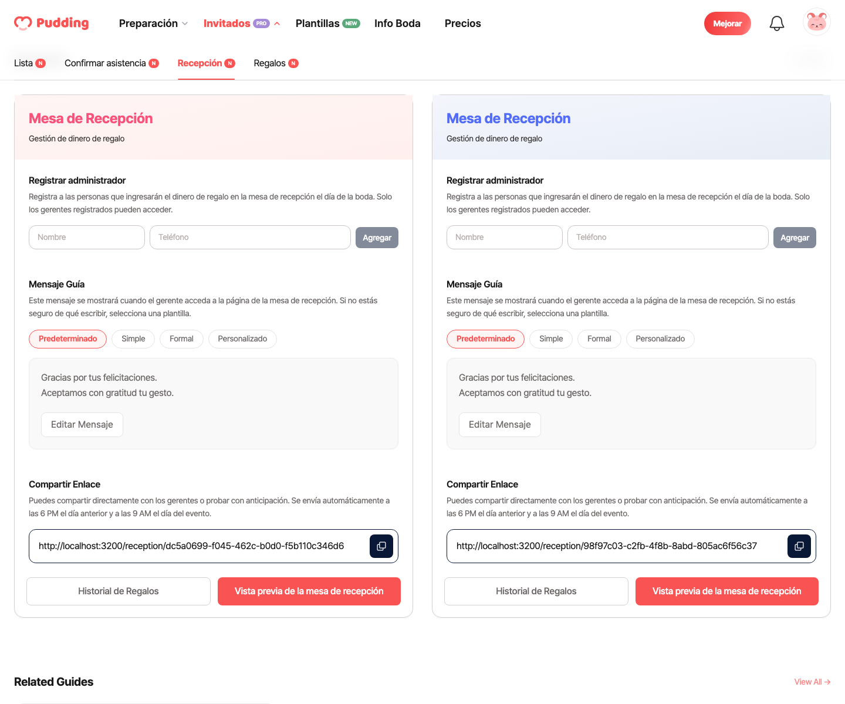Select Personalizado template in the pink card
845x704 pixels.
242,339
